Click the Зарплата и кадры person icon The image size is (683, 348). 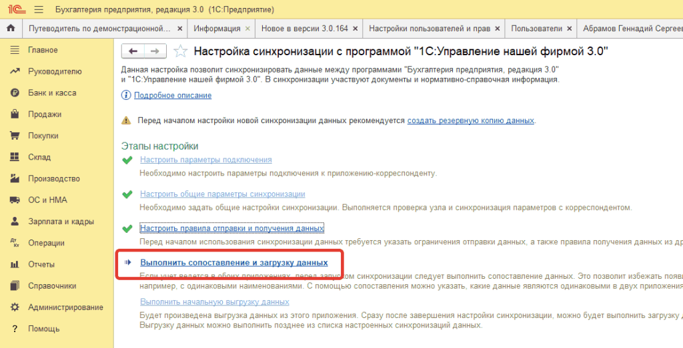pos(15,221)
